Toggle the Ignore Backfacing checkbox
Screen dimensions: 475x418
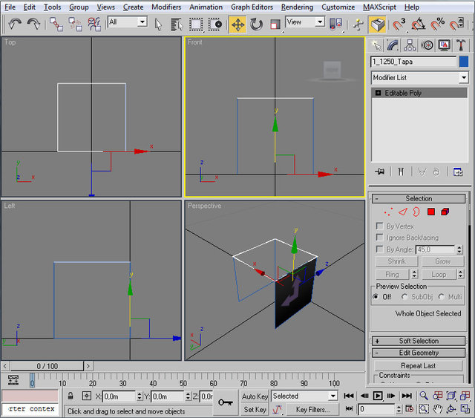(380, 238)
